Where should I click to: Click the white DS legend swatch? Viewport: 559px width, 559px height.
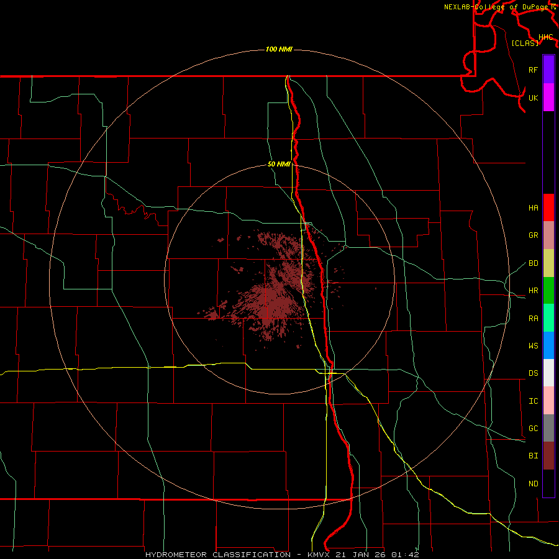pos(548,373)
